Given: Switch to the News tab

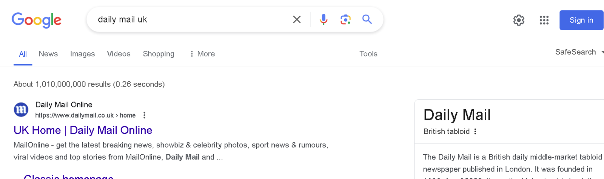Looking at the screenshot, I should pos(48,54).
